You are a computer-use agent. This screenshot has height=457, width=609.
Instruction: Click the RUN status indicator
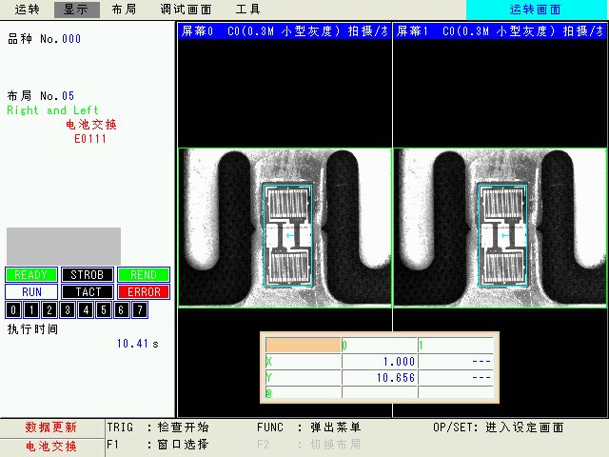point(31,292)
